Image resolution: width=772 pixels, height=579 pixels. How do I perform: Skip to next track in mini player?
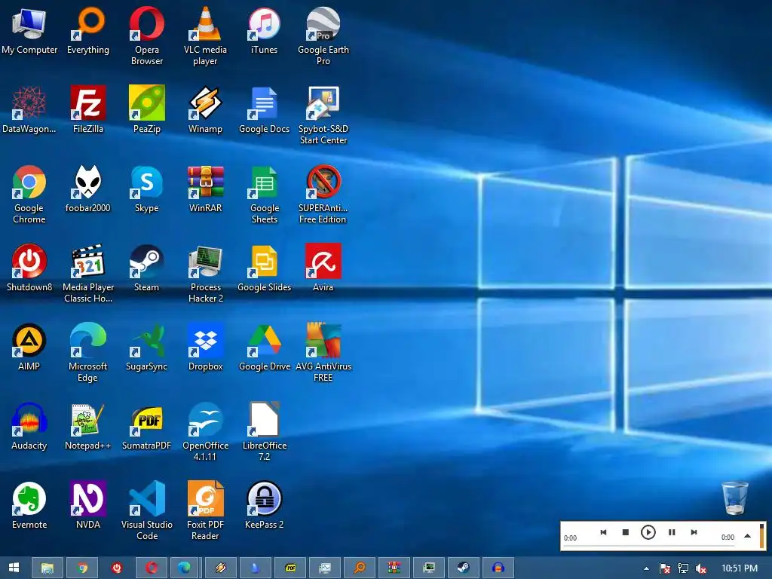point(694,532)
